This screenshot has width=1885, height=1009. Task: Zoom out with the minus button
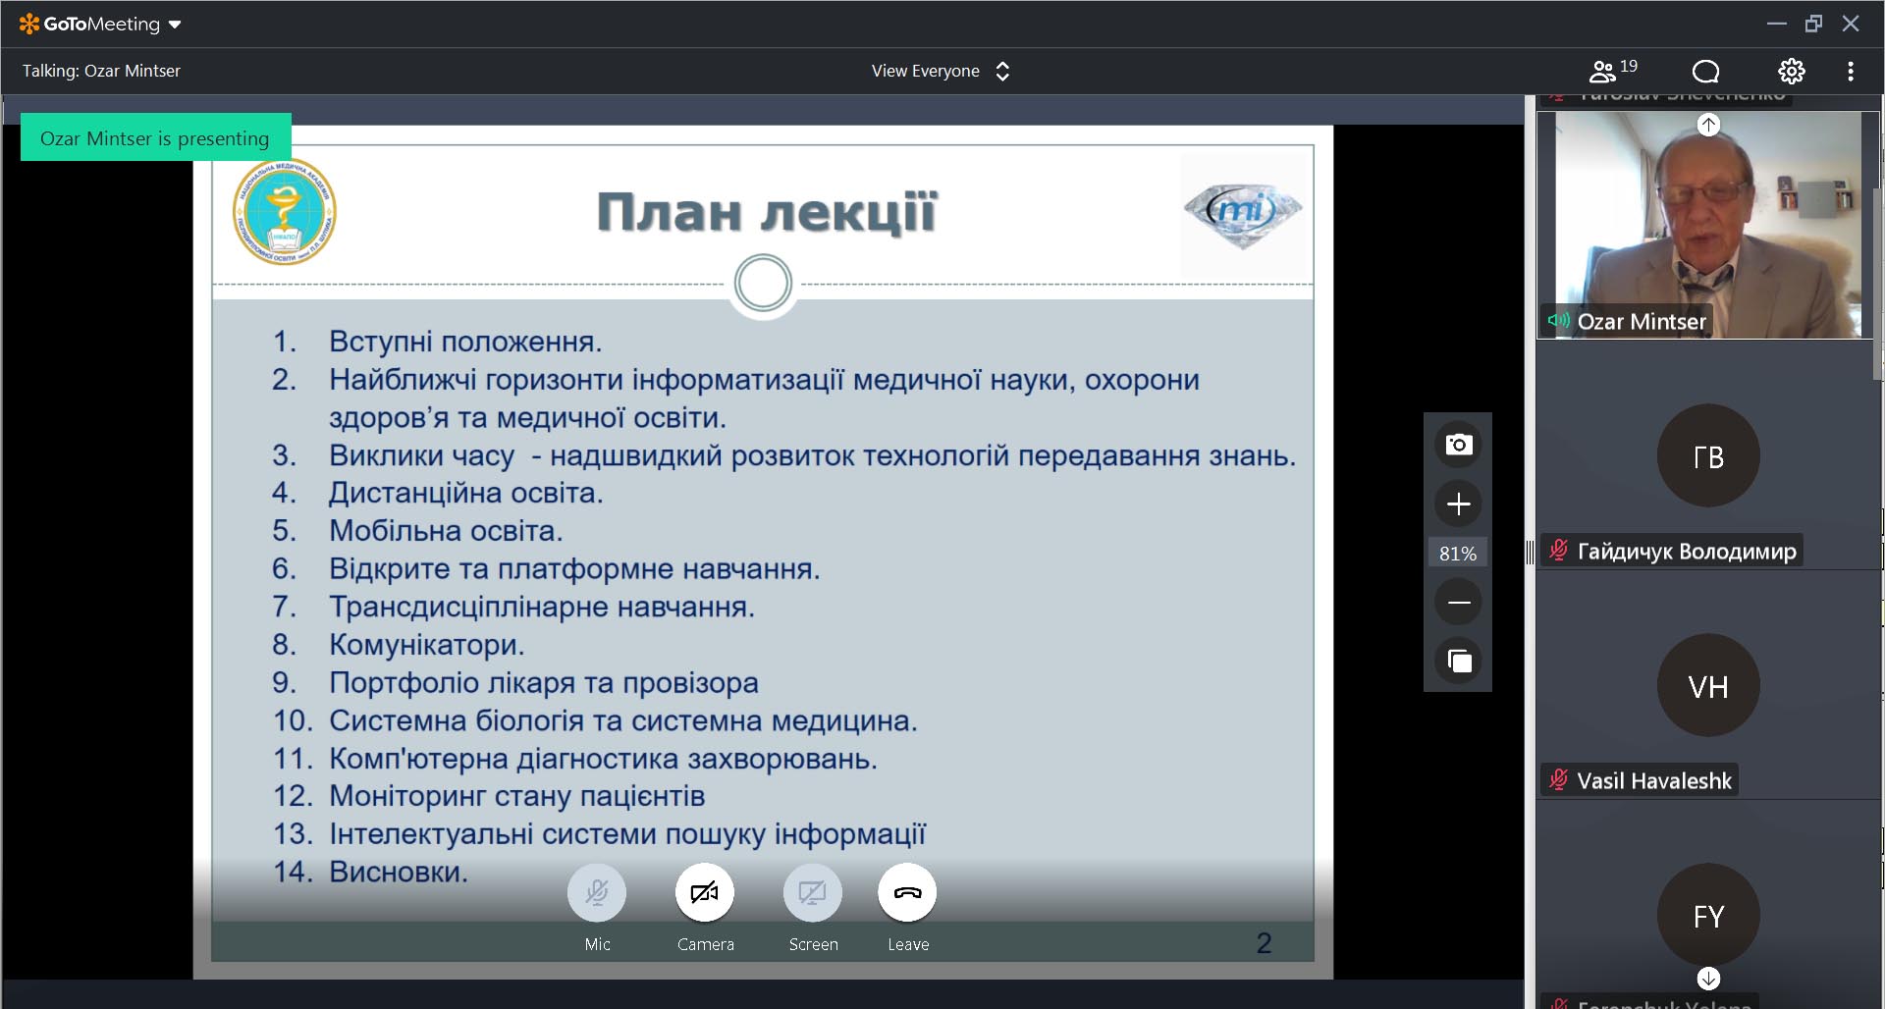point(1459,602)
